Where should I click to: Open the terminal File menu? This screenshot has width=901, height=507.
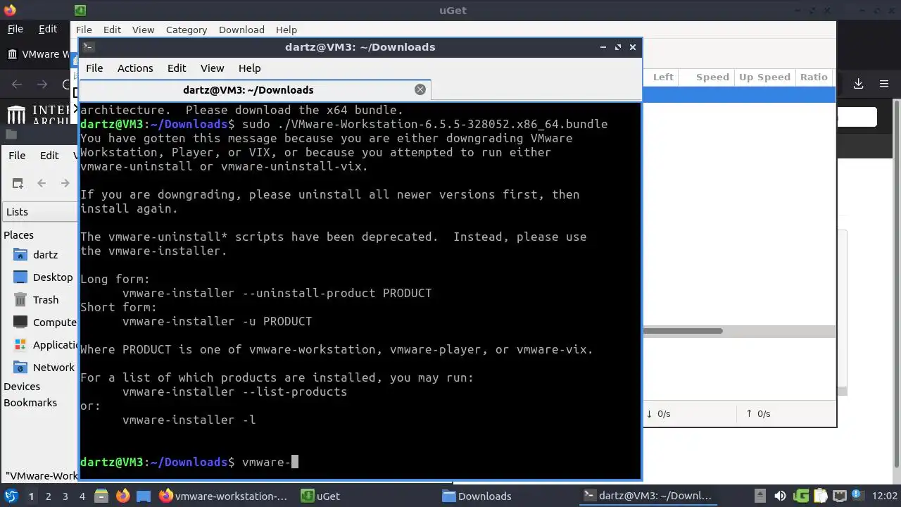(x=94, y=68)
